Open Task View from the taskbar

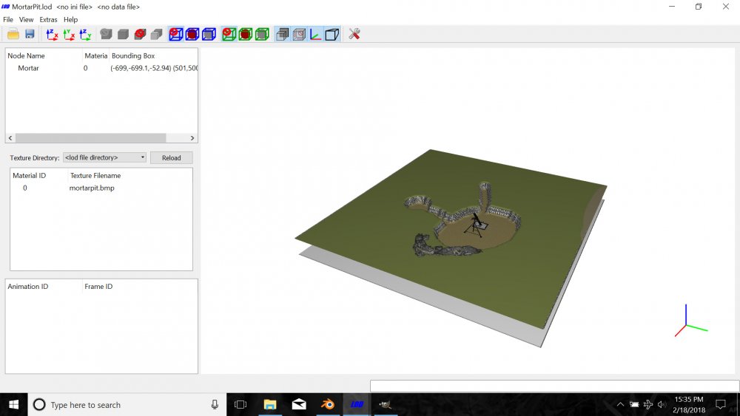tap(240, 404)
